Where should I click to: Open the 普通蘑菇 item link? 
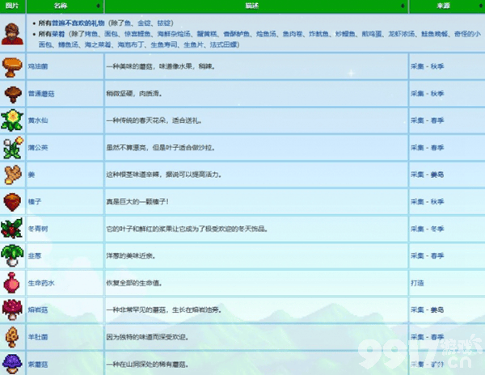[x=41, y=94]
